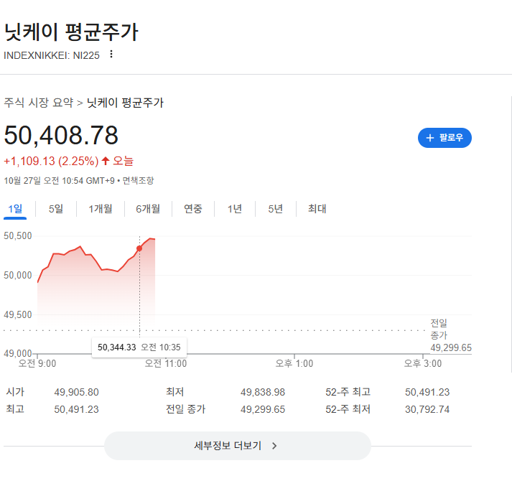Click the red up arrow icon
Screen dimensions: 512x481
106,161
